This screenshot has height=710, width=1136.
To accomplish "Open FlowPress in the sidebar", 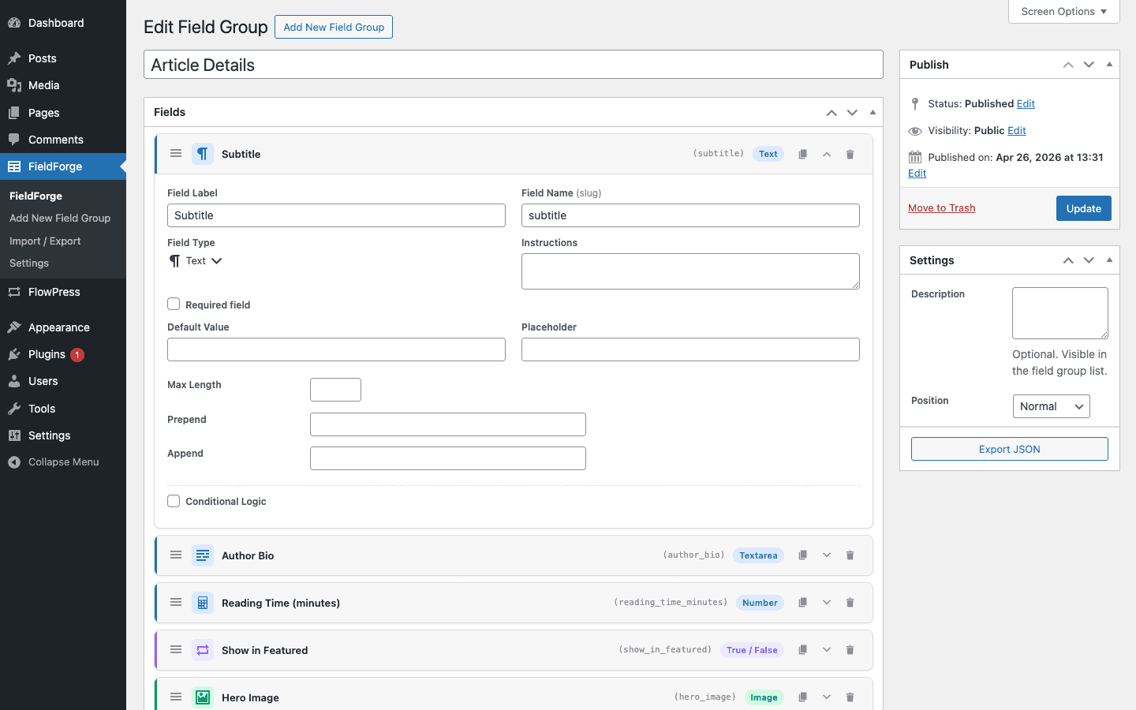I will click(63, 292).
